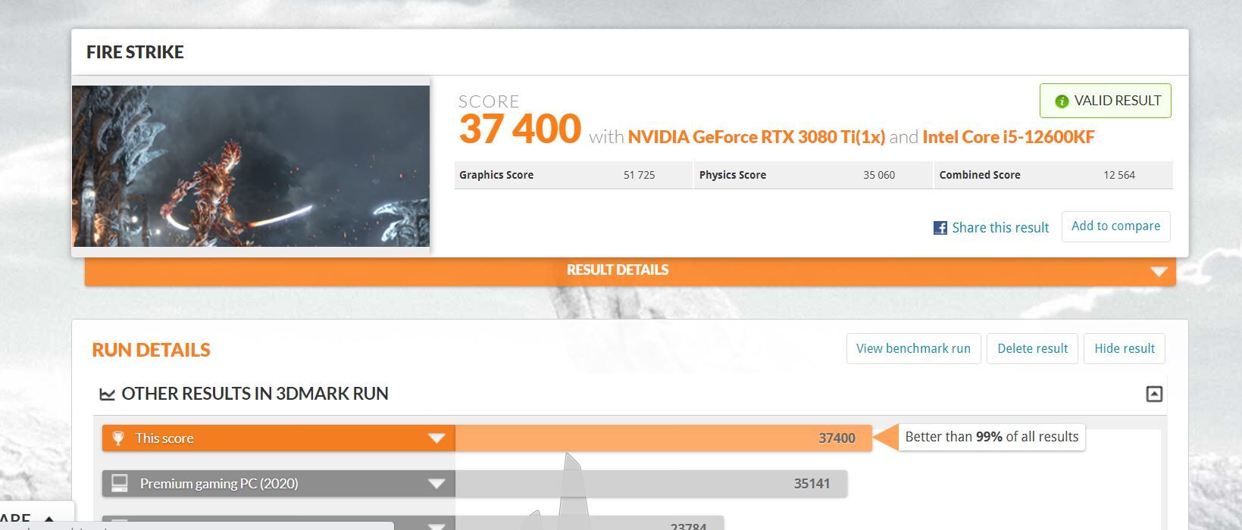Click the RUN DETAILS heading
1242x530 pixels.
(152, 350)
